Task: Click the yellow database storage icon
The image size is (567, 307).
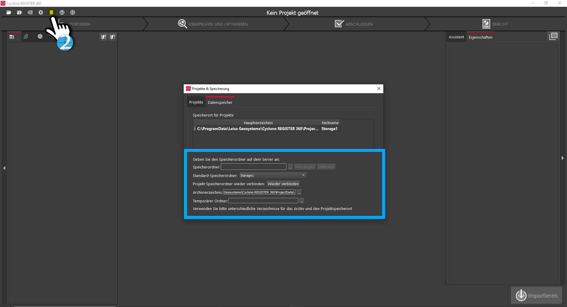Action: (x=51, y=12)
